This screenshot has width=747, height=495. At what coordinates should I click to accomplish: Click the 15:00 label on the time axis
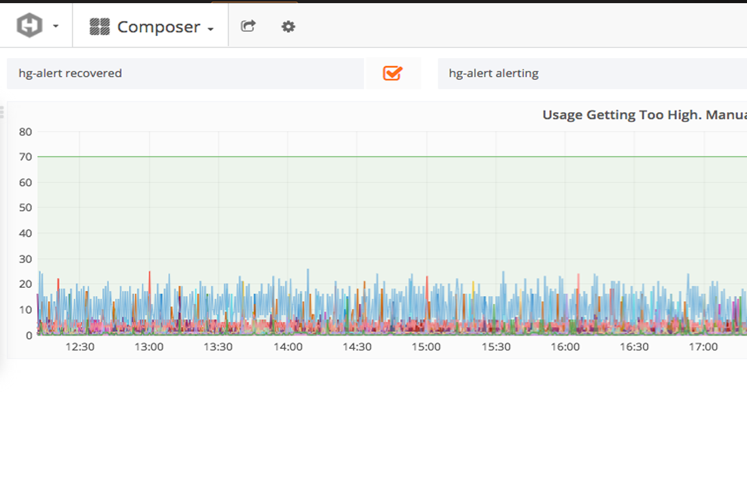click(428, 346)
